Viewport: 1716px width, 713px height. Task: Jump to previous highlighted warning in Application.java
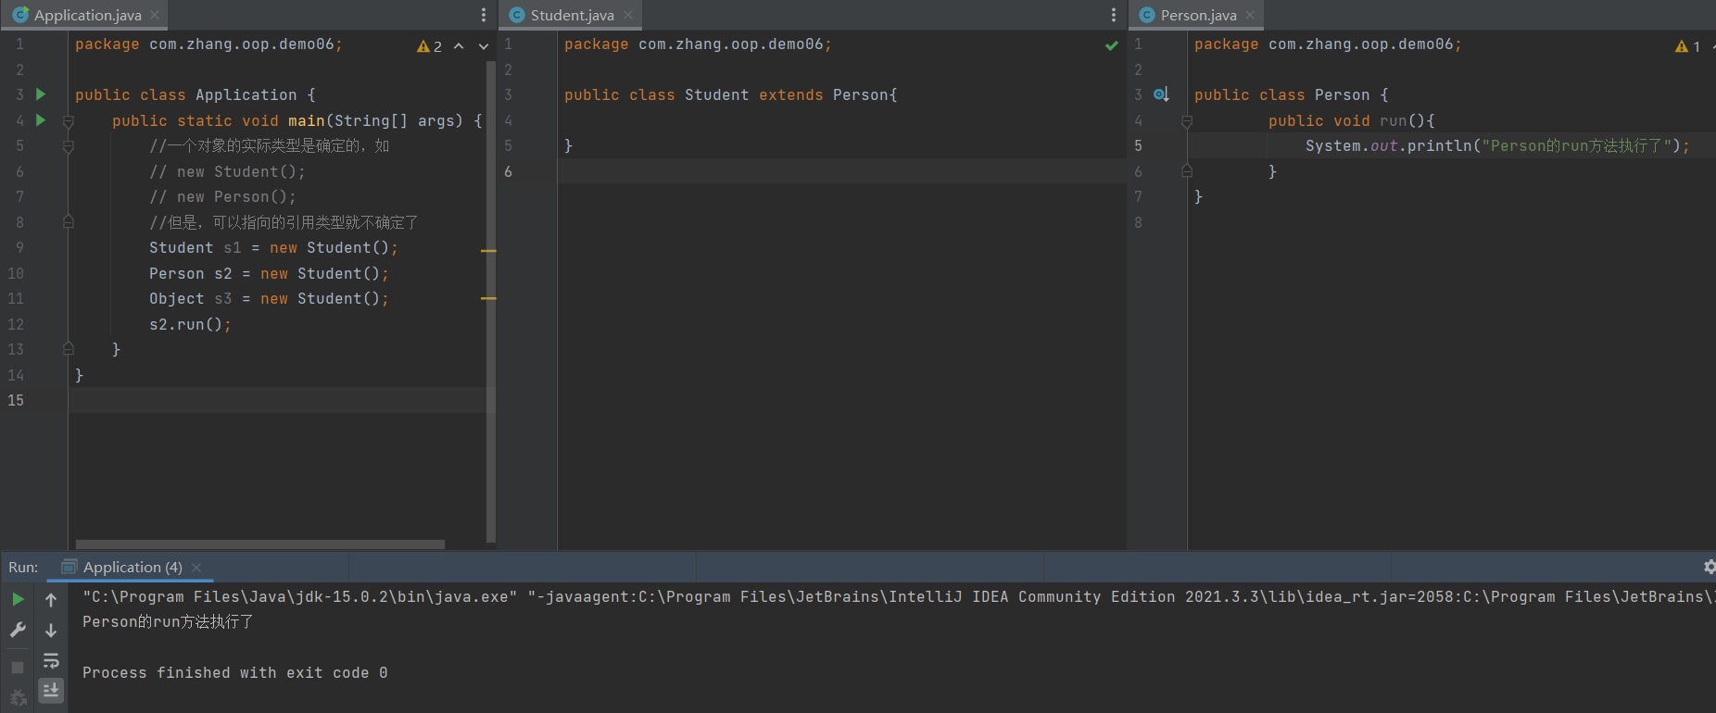click(459, 46)
